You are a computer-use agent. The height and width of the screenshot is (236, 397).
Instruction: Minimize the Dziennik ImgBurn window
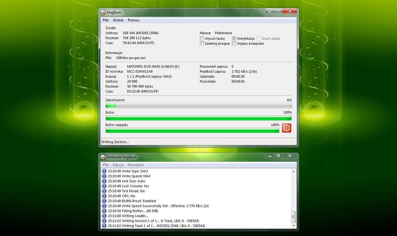270,156
